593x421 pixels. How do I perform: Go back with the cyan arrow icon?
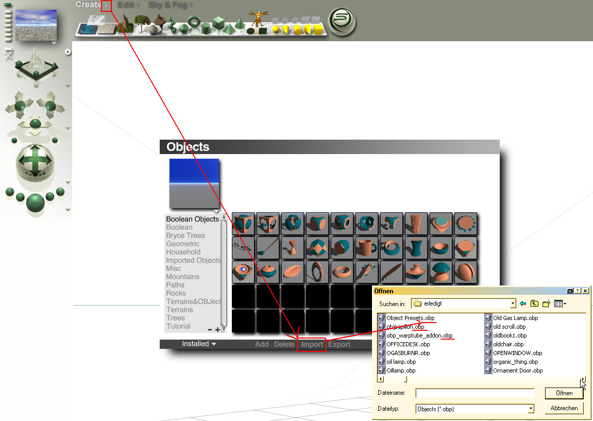pos(523,304)
